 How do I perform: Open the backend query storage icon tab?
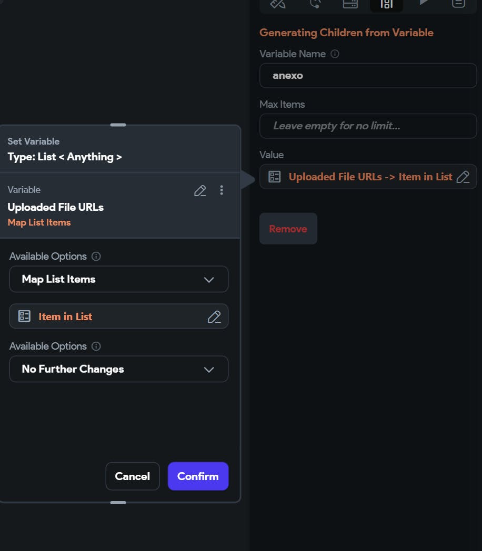point(350,3)
